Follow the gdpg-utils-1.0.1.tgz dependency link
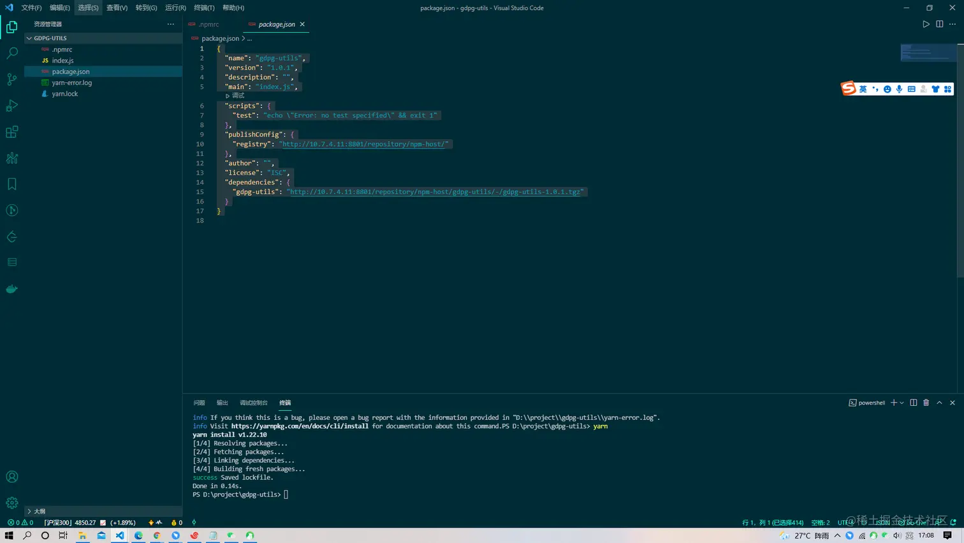Screen dimensions: 964x543 pos(435,192)
